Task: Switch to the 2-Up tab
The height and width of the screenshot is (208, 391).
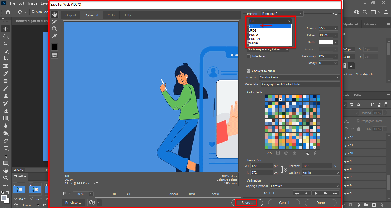Action: click(111, 15)
